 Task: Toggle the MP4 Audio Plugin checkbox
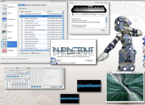pyautogui.click(x=22, y=35)
